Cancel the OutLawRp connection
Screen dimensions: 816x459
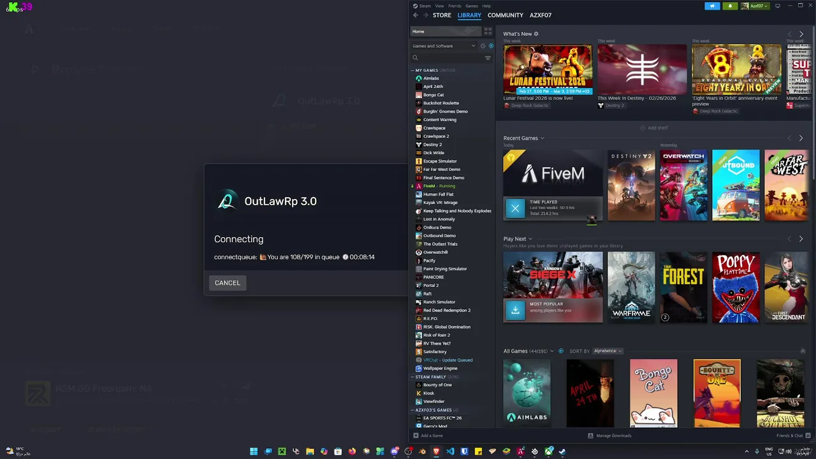click(x=228, y=282)
